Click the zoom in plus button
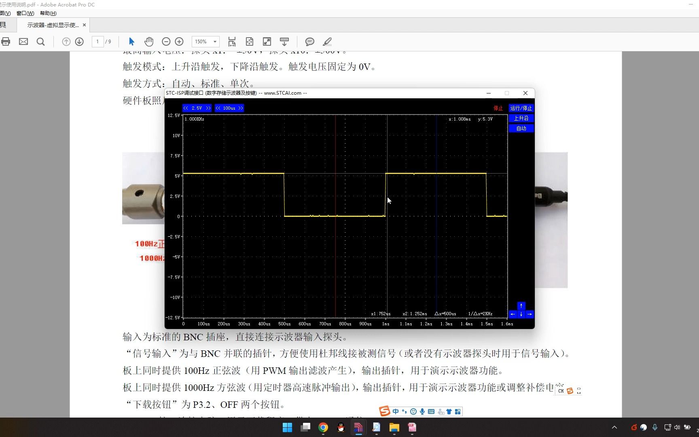 tap(179, 41)
